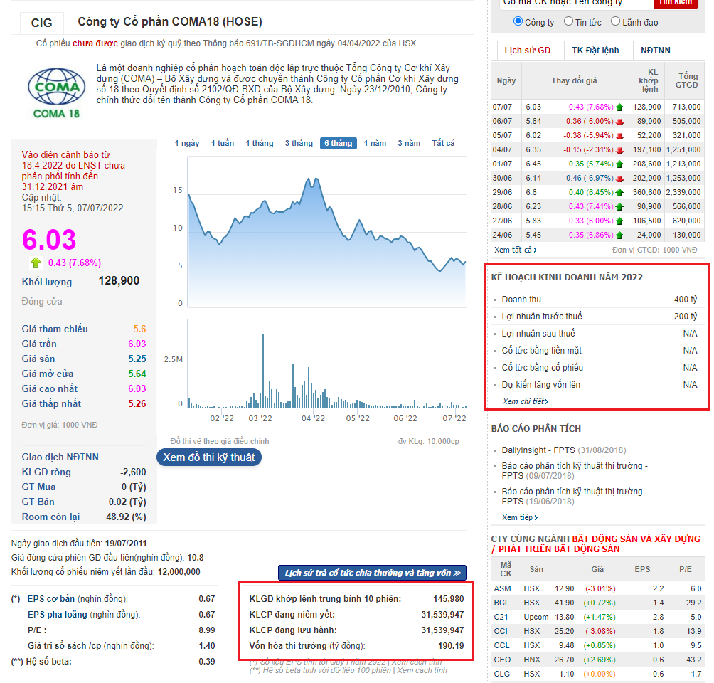Click the green up arrow in the 24/06 row
This screenshot has width=714, height=683.
point(619,235)
